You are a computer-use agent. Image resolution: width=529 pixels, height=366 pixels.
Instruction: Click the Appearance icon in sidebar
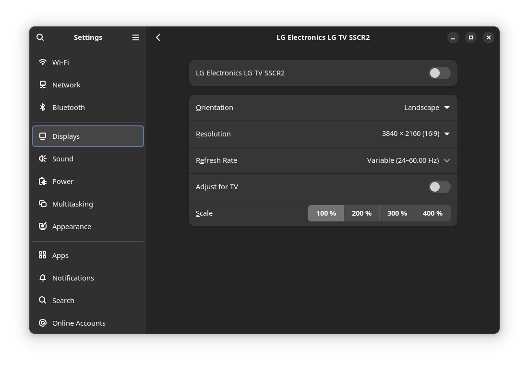[x=43, y=227]
